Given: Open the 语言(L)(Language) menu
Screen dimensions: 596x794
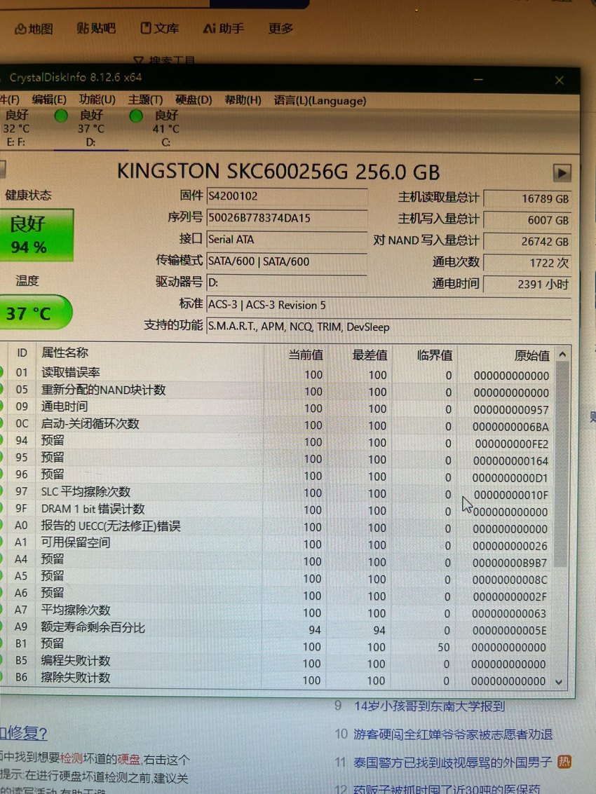Looking at the screenshot, I should click(320, 101).
